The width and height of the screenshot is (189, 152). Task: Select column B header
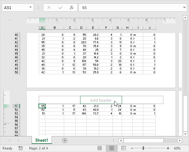(54, 28)
